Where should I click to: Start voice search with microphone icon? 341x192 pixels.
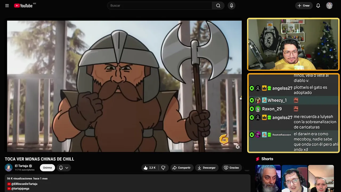[232, 6]
